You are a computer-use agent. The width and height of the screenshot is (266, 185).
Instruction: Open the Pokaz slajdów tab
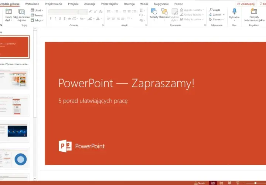110,4
